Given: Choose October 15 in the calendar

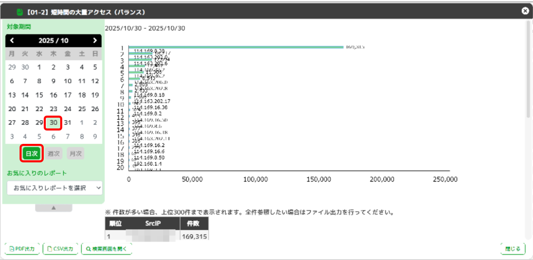Looking at the screenshot, I should pos(39,95).
